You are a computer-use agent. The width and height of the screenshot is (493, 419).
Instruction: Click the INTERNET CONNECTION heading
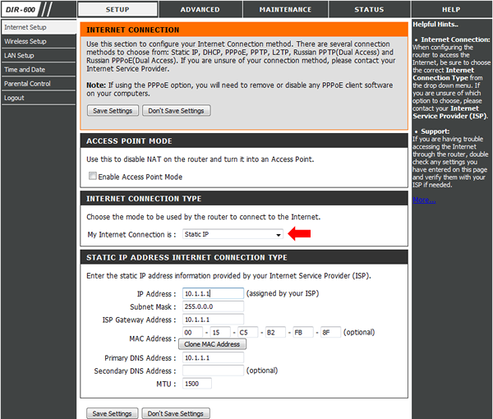[x=132, y=30]
